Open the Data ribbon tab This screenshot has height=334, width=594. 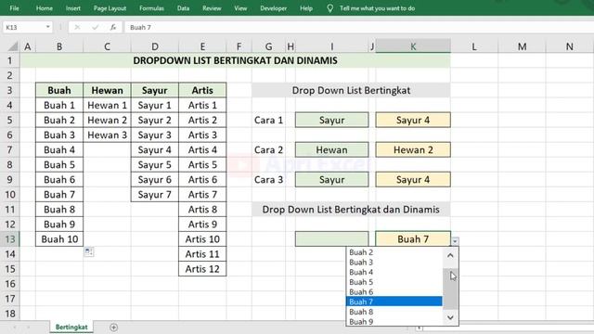(x=183, y=8)
